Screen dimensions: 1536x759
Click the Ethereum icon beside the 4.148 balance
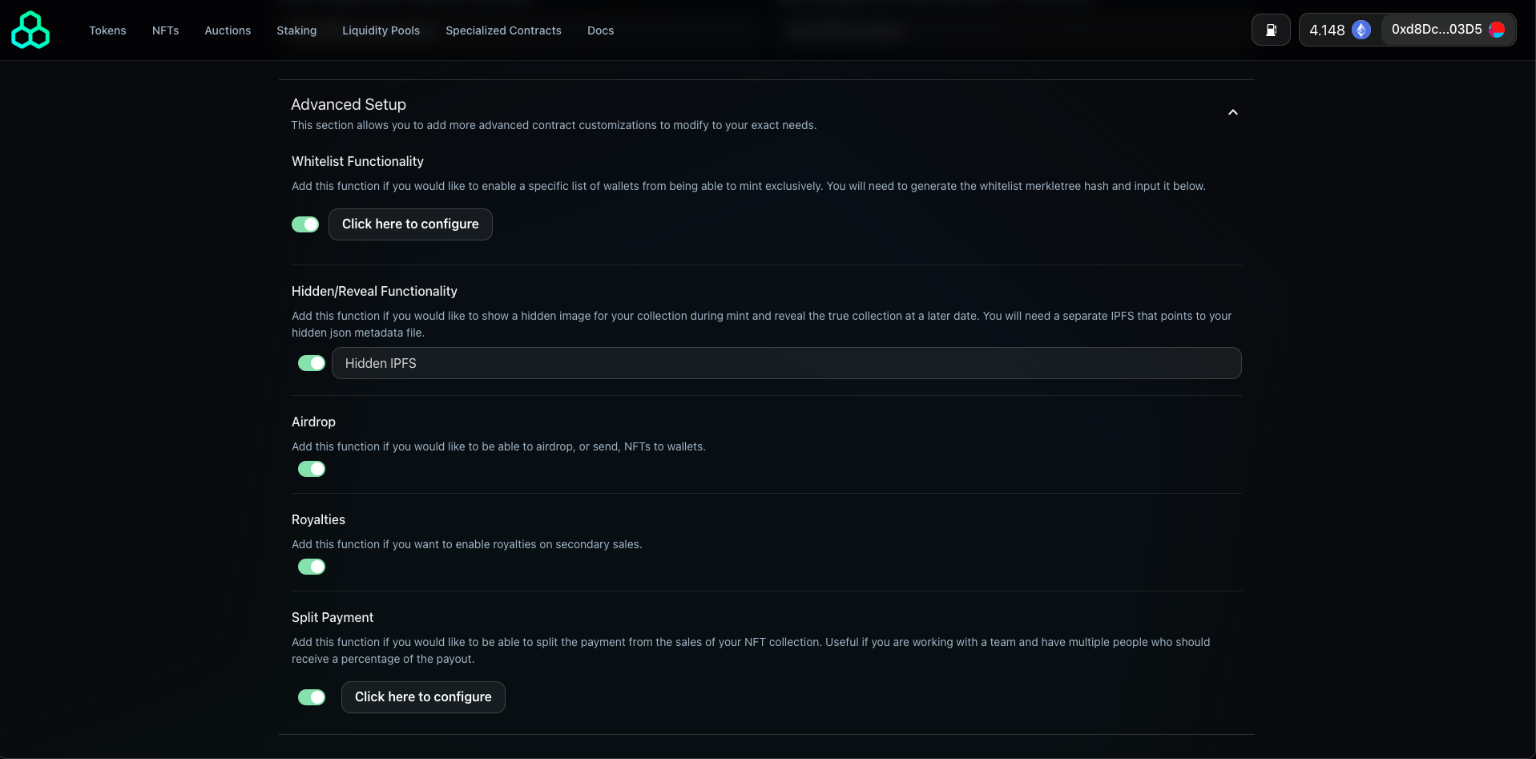click(x=1361, y=30)
